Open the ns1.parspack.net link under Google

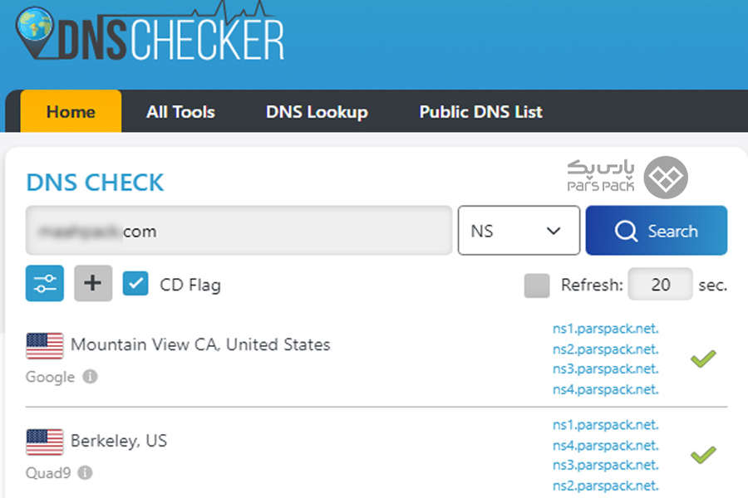coord(605,329)
